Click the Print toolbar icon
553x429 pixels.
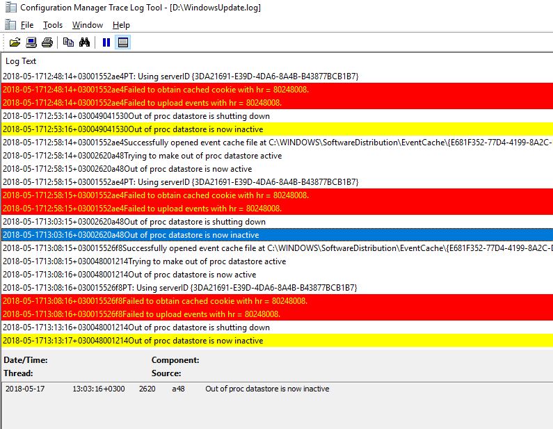[47, 42]
